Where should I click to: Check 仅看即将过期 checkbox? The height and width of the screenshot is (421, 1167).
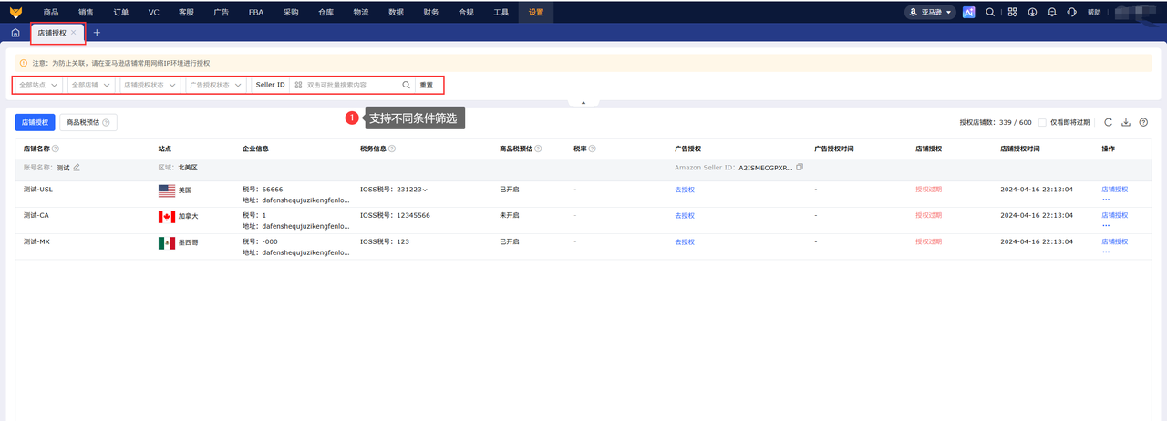point(1042,122)
